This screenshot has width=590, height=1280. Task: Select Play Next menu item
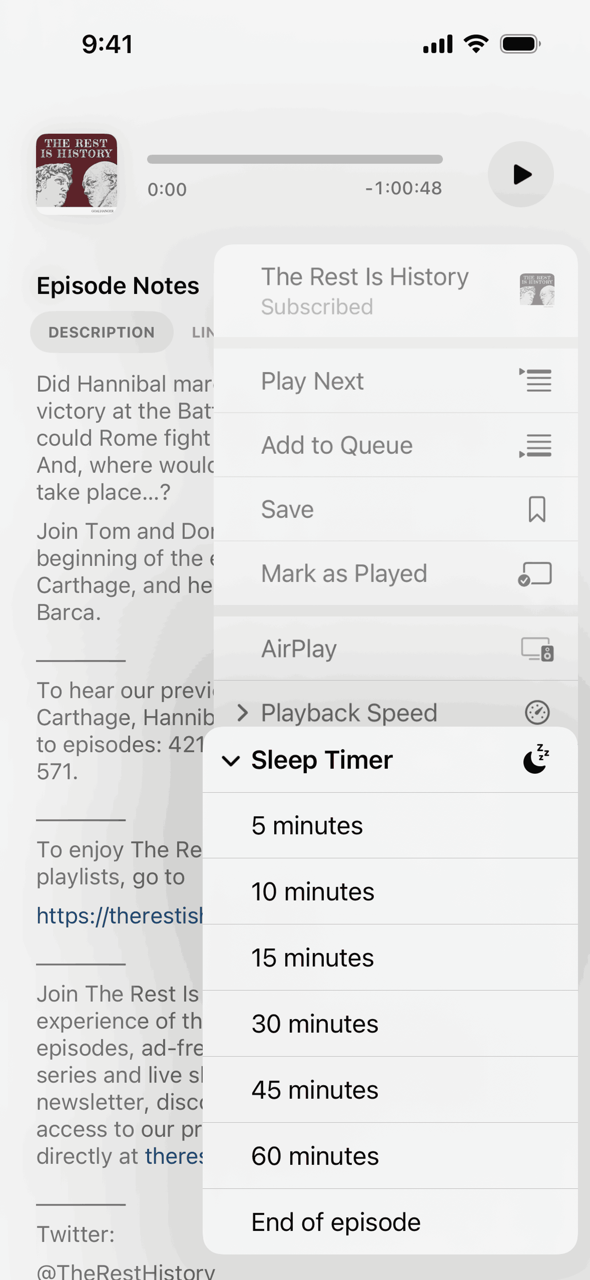pos(395,381)
